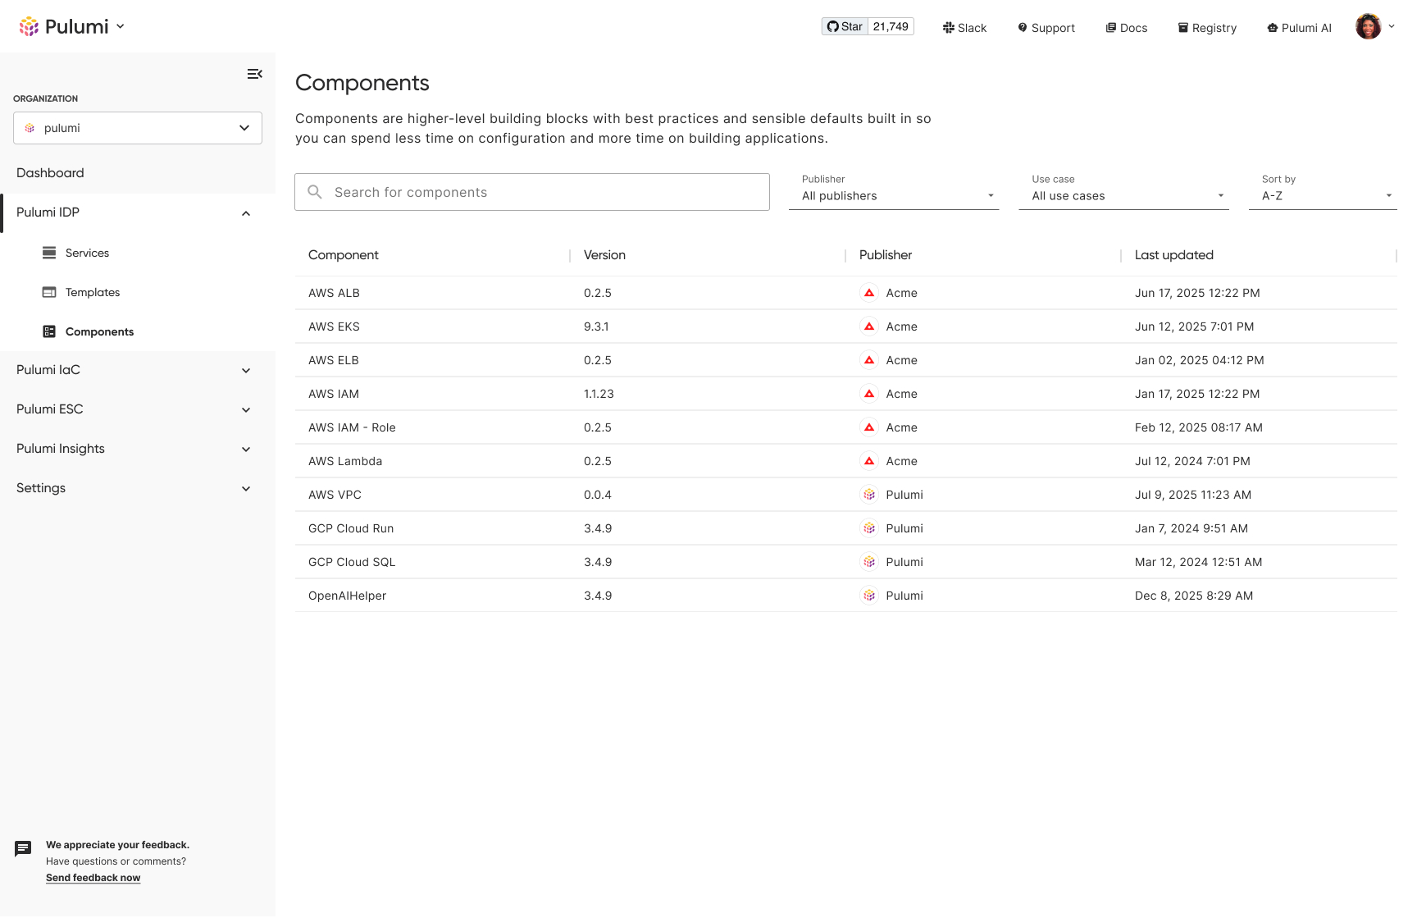Open Templates in the sidebar

(x=93, y=292)
